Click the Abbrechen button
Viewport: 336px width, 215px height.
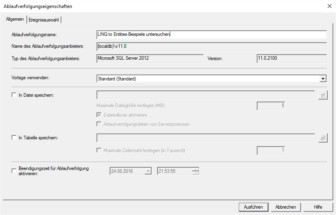(286, 207)
